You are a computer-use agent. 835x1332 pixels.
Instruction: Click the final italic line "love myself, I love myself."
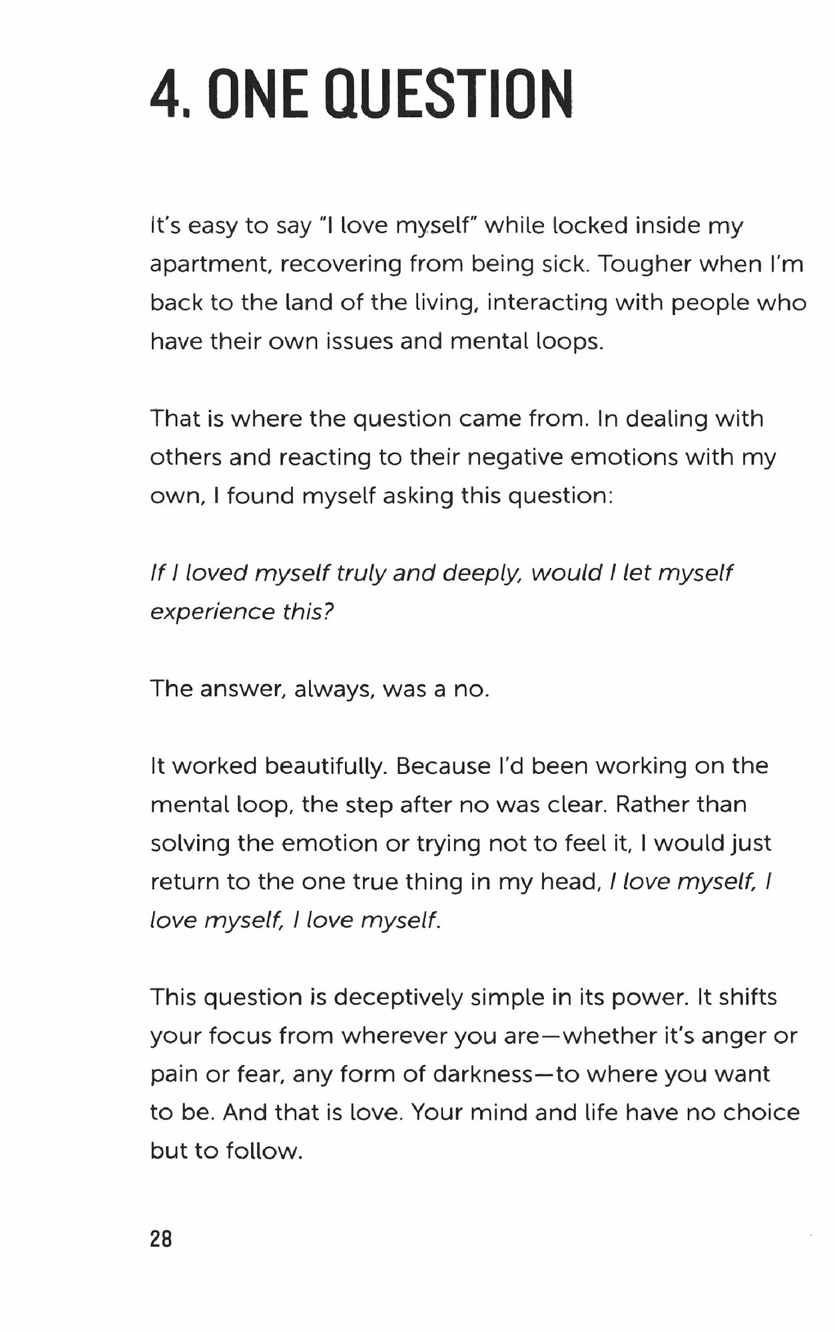coord(295,920)
